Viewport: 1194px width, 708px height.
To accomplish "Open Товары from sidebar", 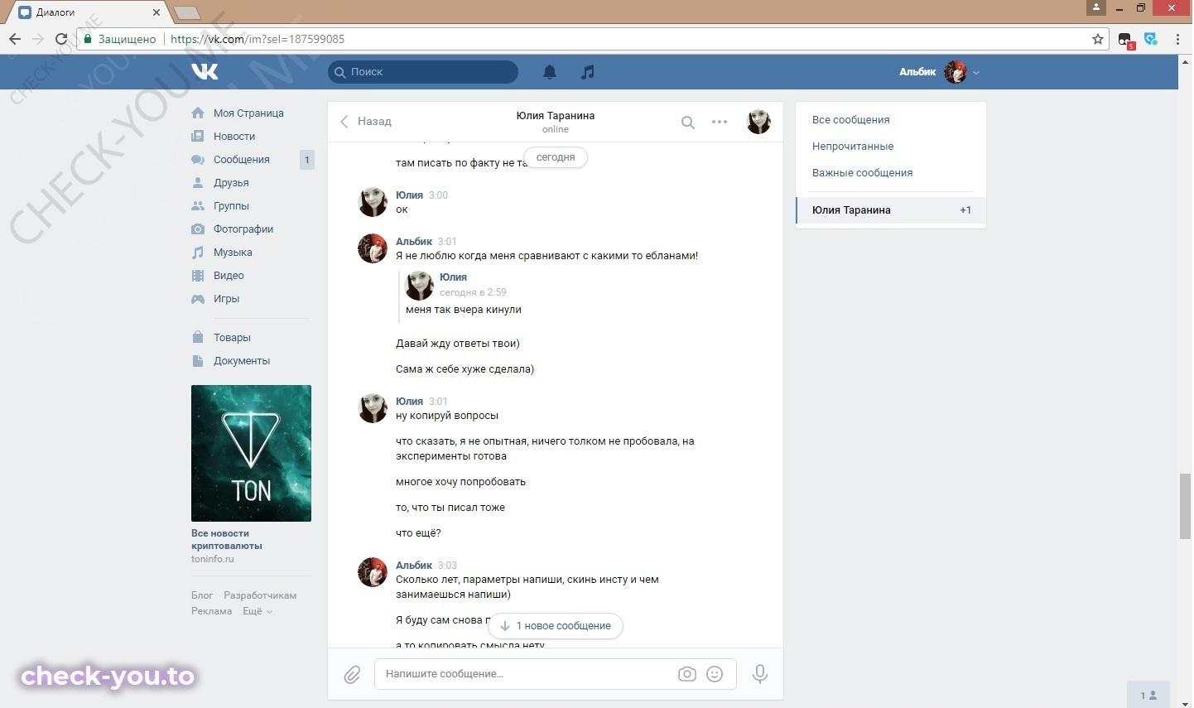I will point(232,338).
